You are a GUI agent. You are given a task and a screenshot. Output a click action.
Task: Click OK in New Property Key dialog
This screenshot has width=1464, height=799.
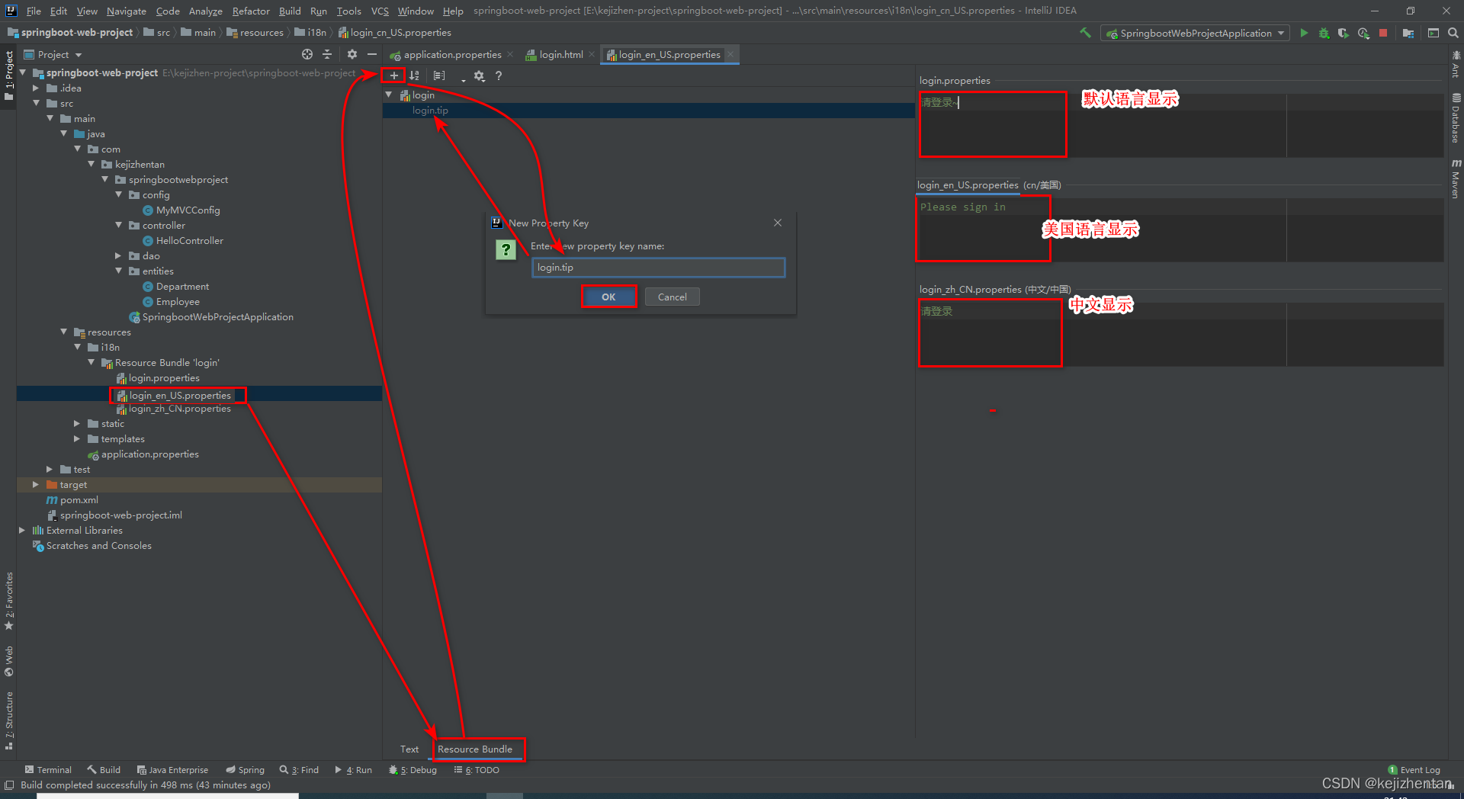point(608,297)
